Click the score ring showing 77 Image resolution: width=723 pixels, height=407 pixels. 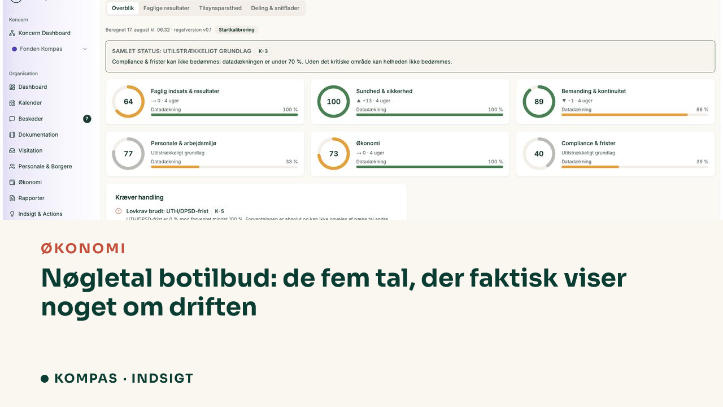click(128, 154)
